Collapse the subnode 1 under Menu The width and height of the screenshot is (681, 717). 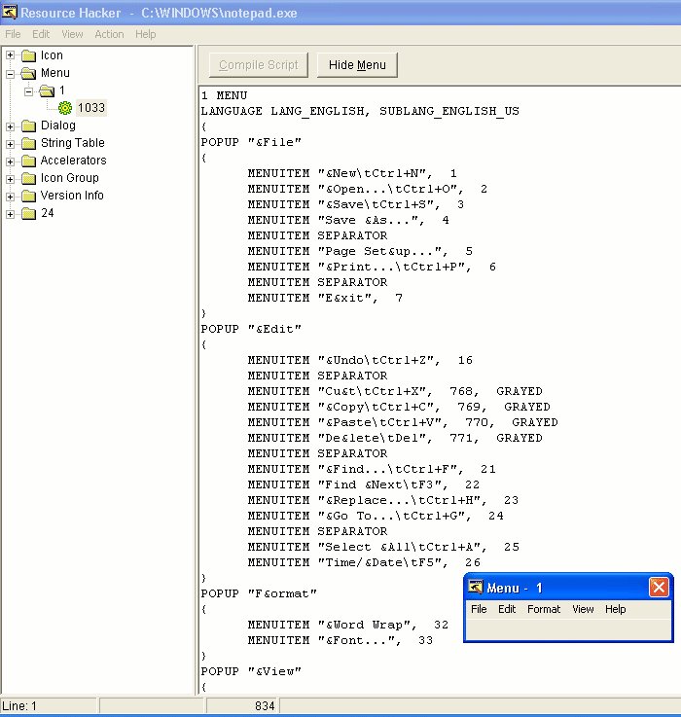[x=28, y=91]
